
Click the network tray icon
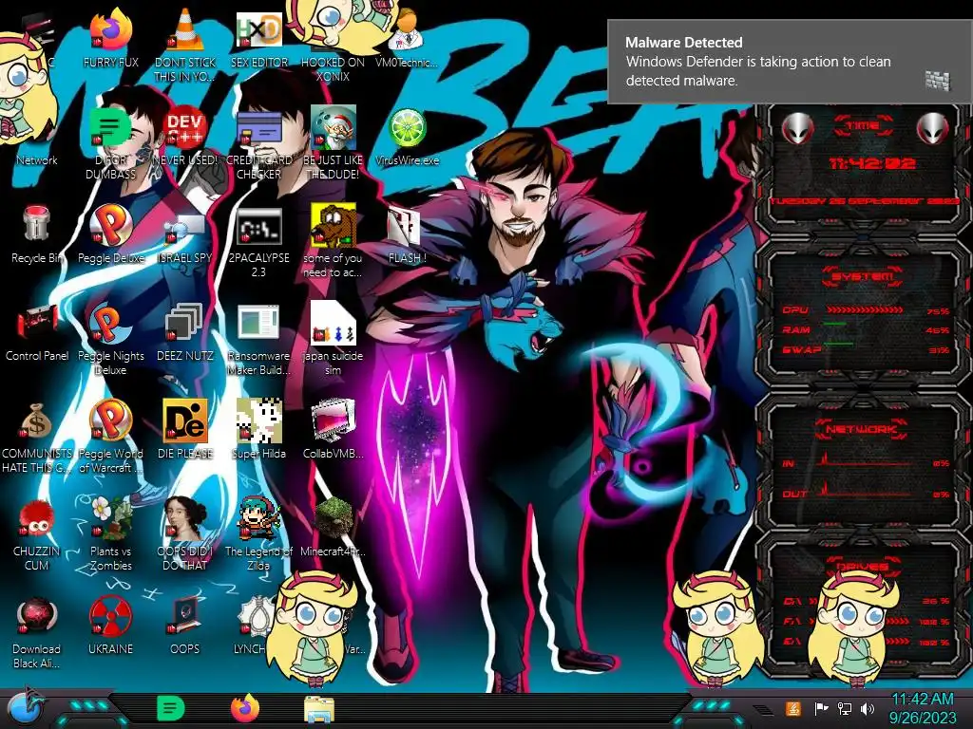[x=844, y=709]
